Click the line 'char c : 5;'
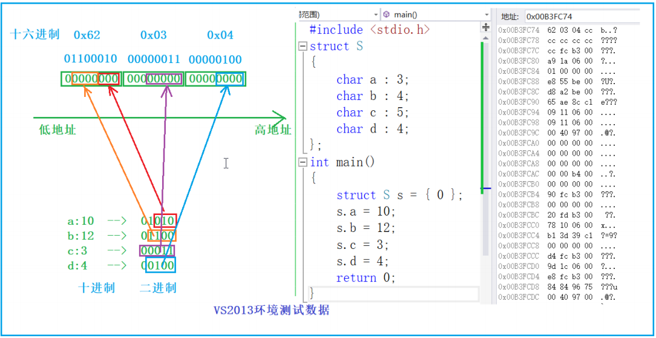 [x=372, y=113]
